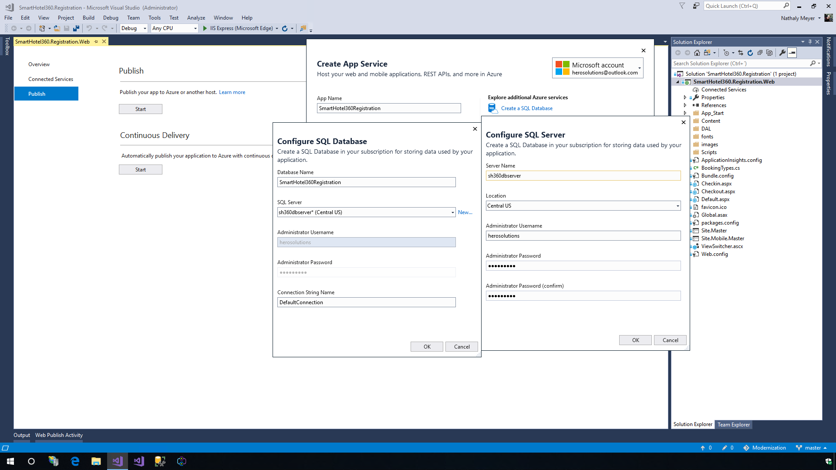
Task: Open the Location dropdown showing Central US
Action: [x=678, y=206]
